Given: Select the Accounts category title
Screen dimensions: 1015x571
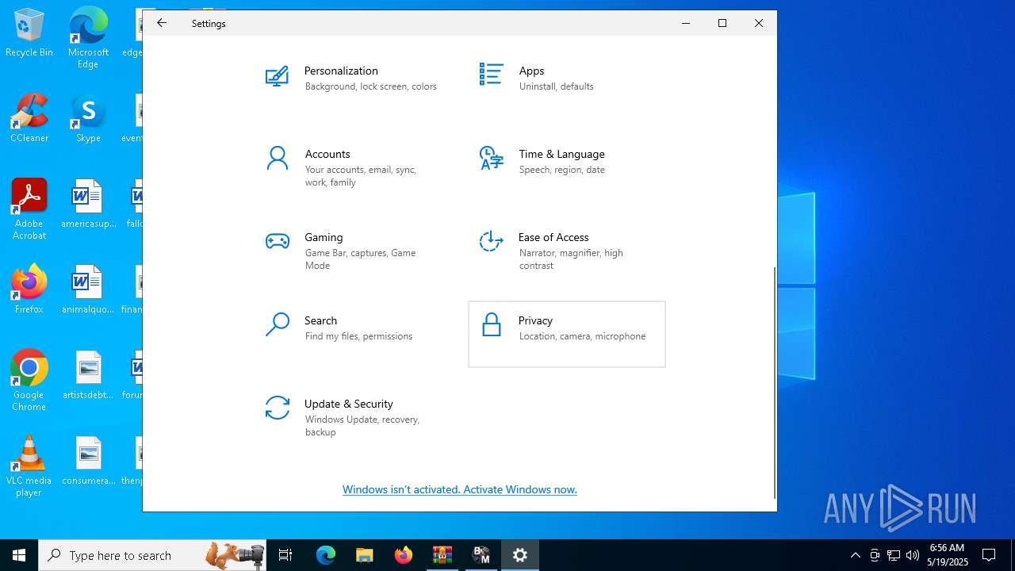Looking at the screenshot, I should (327, 154).
